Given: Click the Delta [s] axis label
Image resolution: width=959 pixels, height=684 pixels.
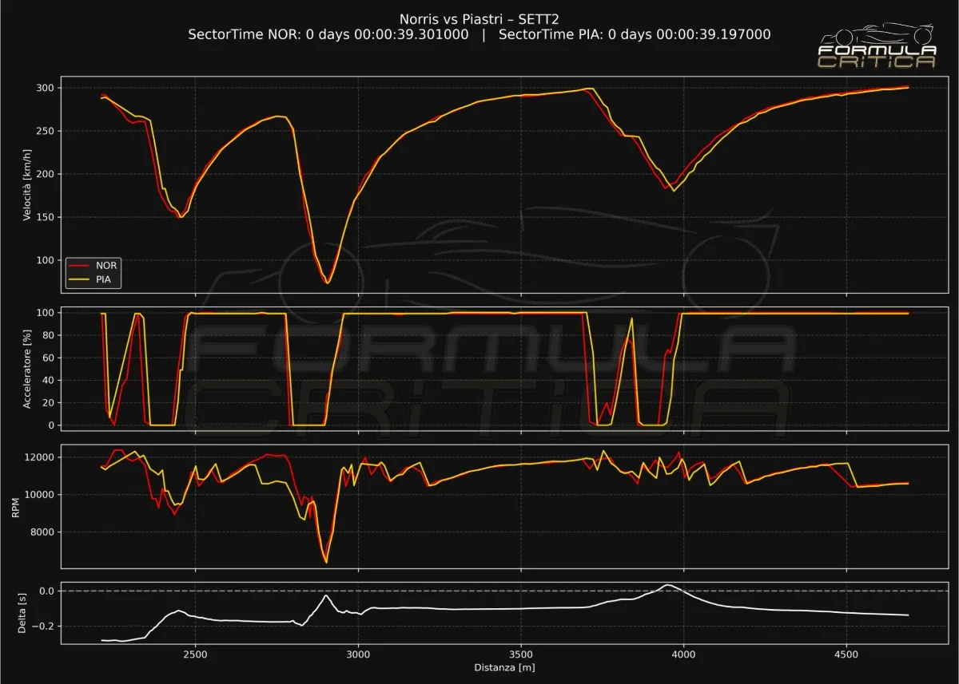Looking at the screenshot, I should click(22, 613).
